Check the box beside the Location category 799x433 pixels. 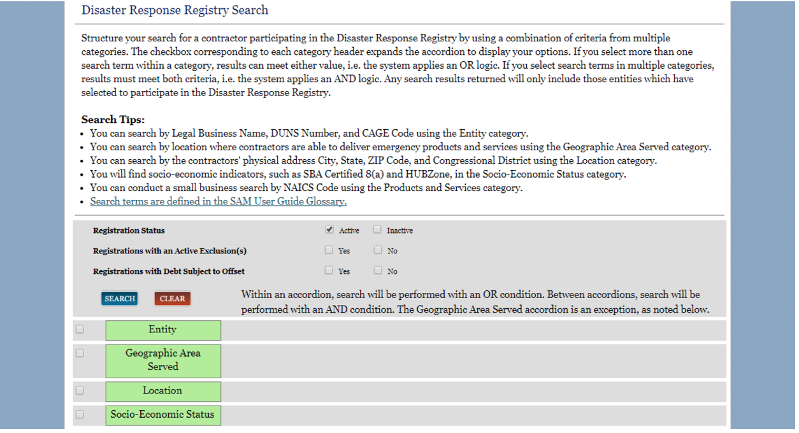point(80,389)
